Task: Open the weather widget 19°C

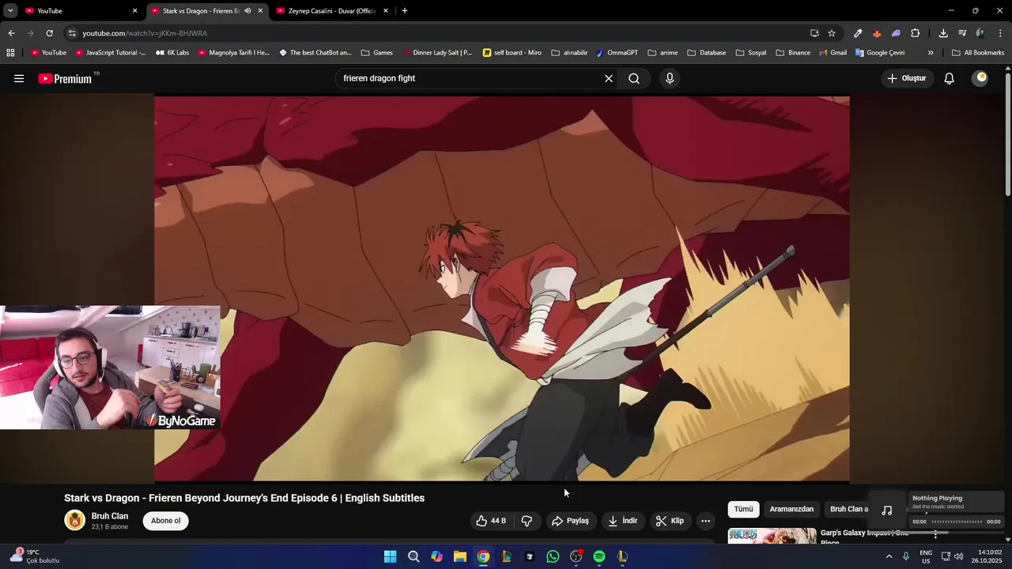Action: (x=33, y=556)
